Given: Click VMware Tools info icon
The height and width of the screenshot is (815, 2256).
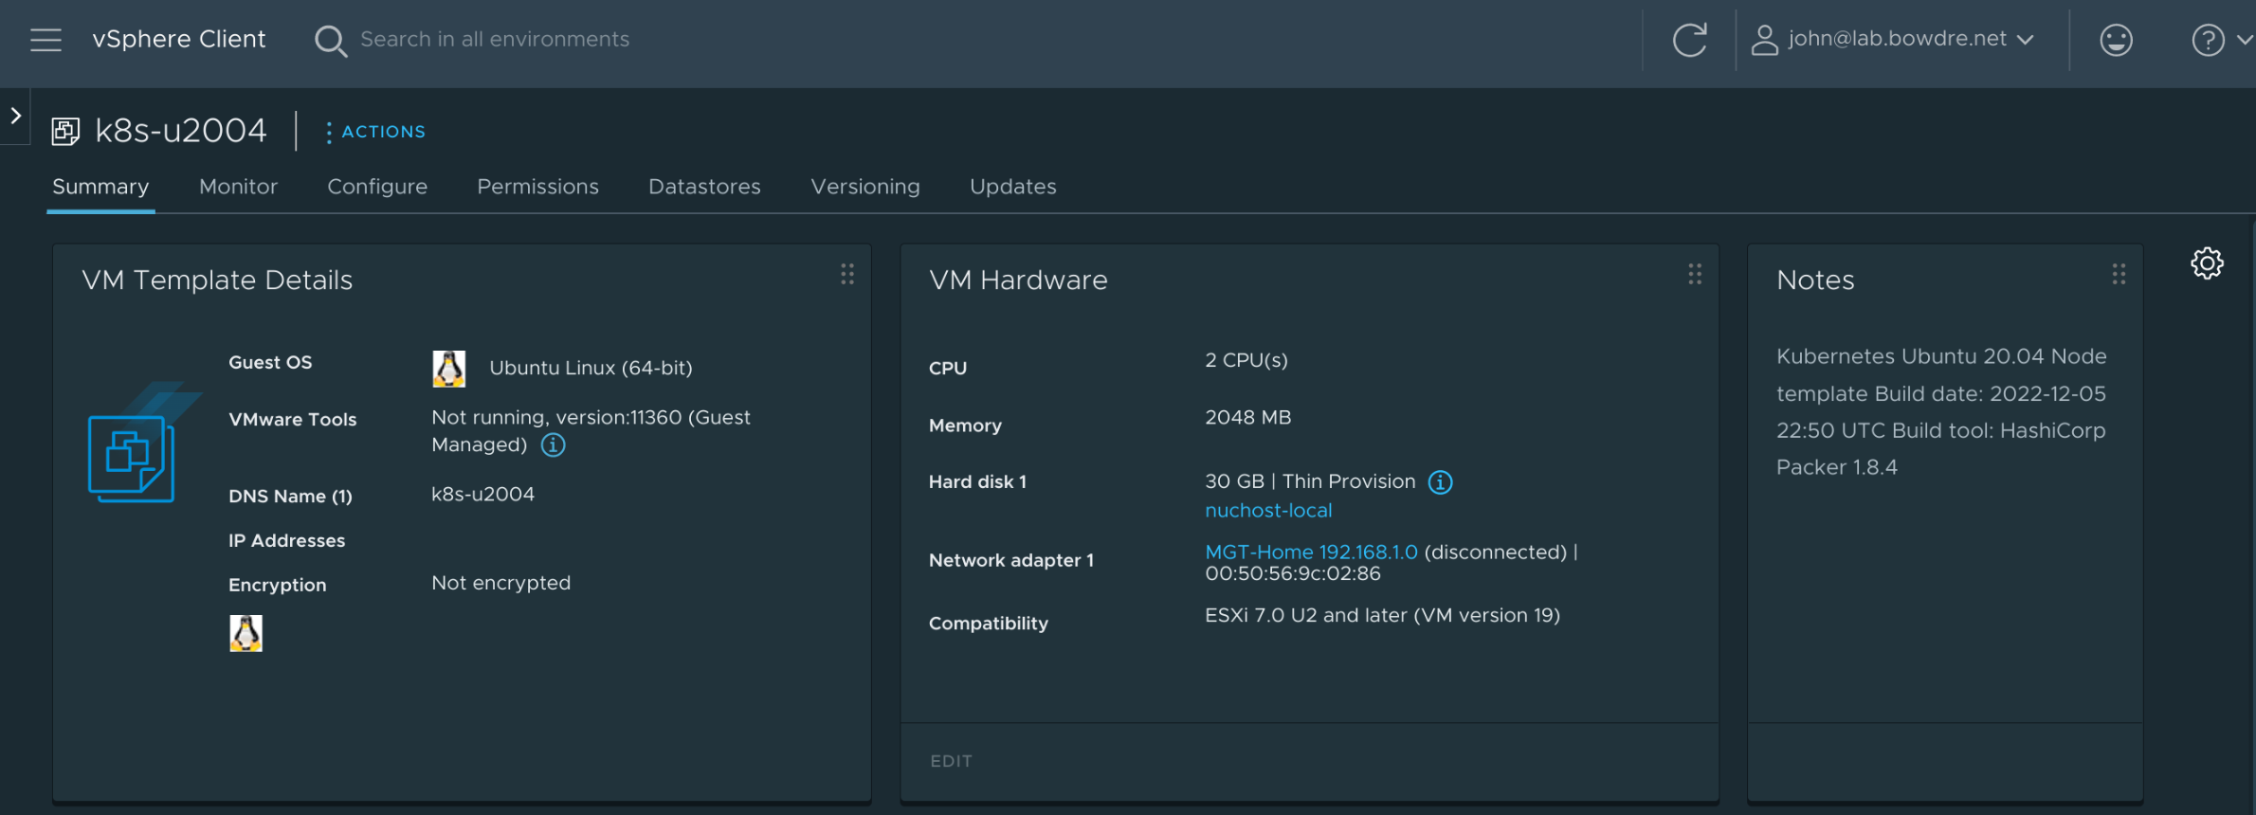Looking at the screenshot, I should point(553,445).
